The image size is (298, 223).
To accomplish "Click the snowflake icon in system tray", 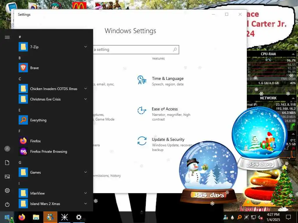I will point(246,217).
